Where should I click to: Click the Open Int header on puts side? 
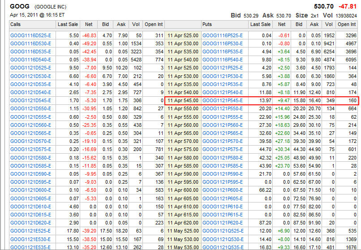pos(347,24)
